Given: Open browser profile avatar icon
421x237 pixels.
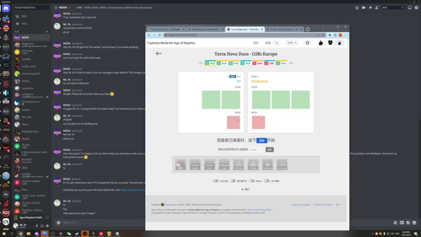Looking at the screenshot, I should 340,35.
